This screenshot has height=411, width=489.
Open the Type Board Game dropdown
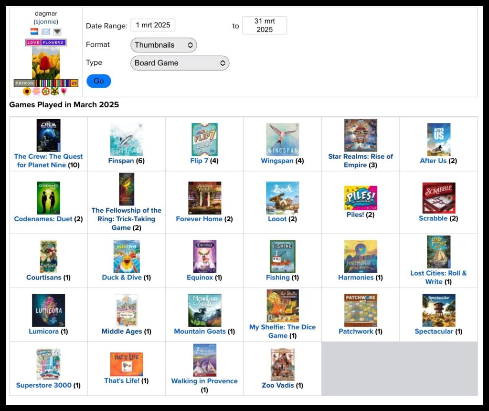click(180, 63)
